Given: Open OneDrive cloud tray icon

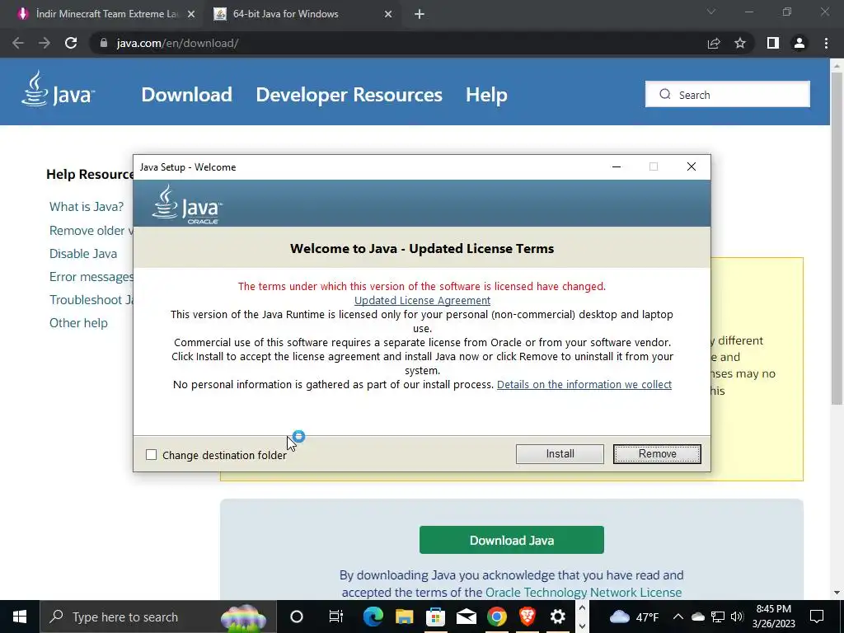Looking at the screenshot, I should pos(698,617).
